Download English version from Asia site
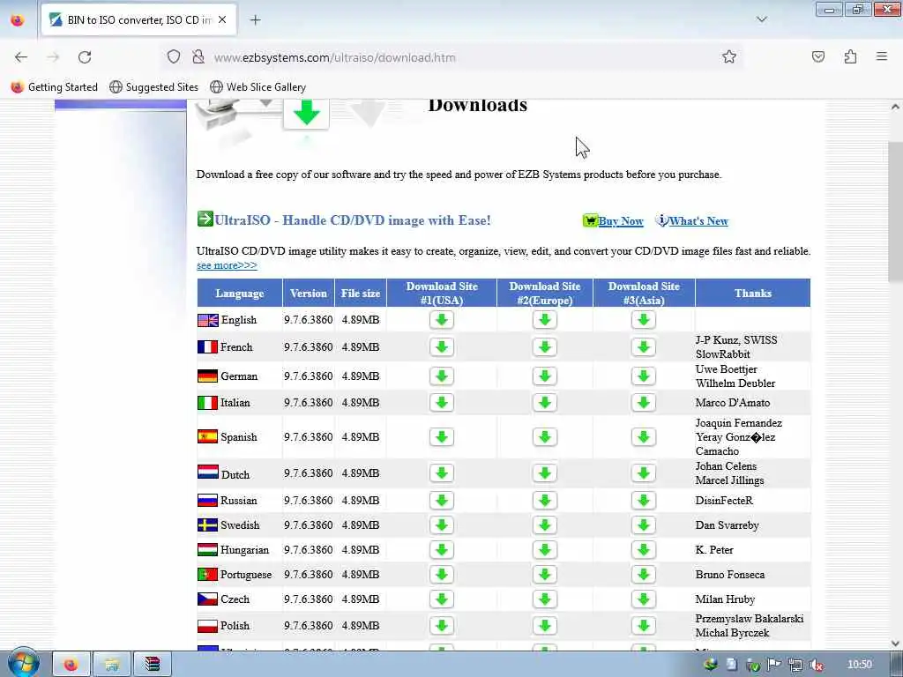 [643, 320]
